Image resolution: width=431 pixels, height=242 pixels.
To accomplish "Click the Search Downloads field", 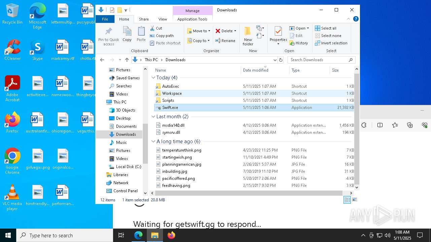I will click(321, 60).
